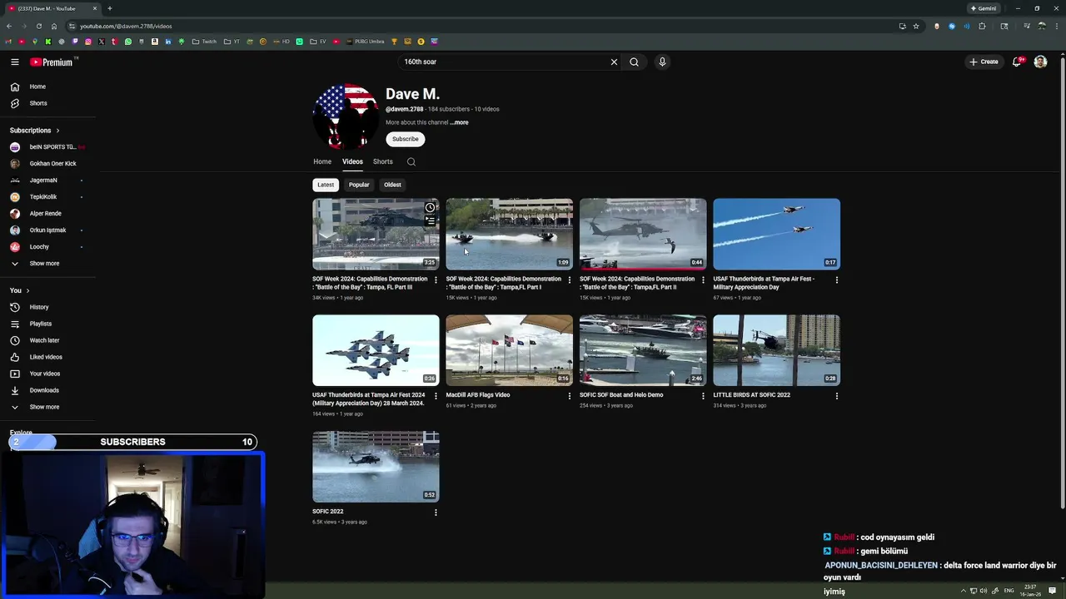The image size is (1066, 599).
Task: Expand the Subscriptions heading chevron
Action: pyautogui.click(x=57, y=131)
